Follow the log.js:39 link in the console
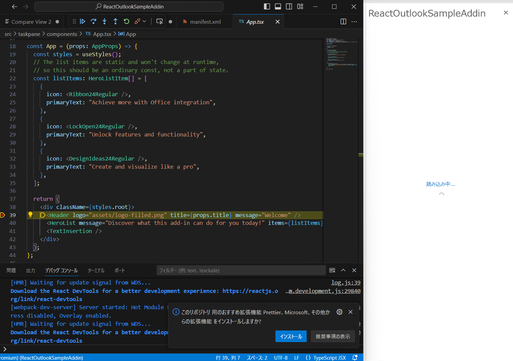 point(346,282)
